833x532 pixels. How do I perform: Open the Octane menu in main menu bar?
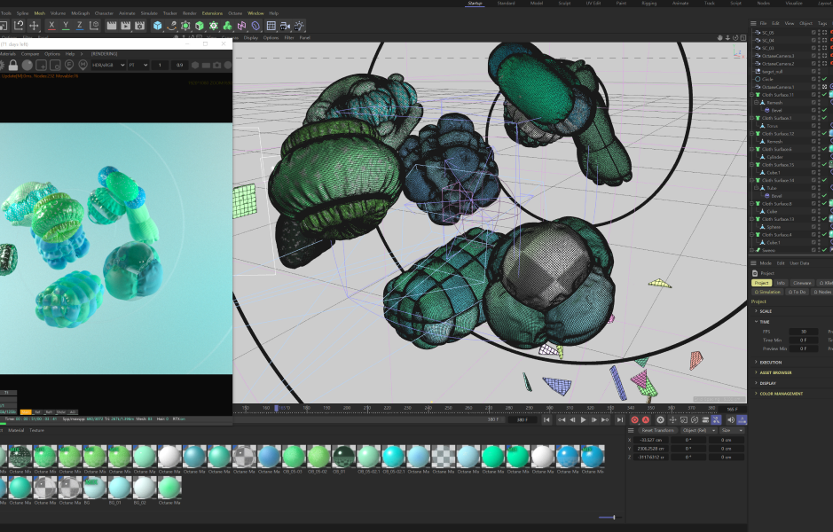(235, 13)
